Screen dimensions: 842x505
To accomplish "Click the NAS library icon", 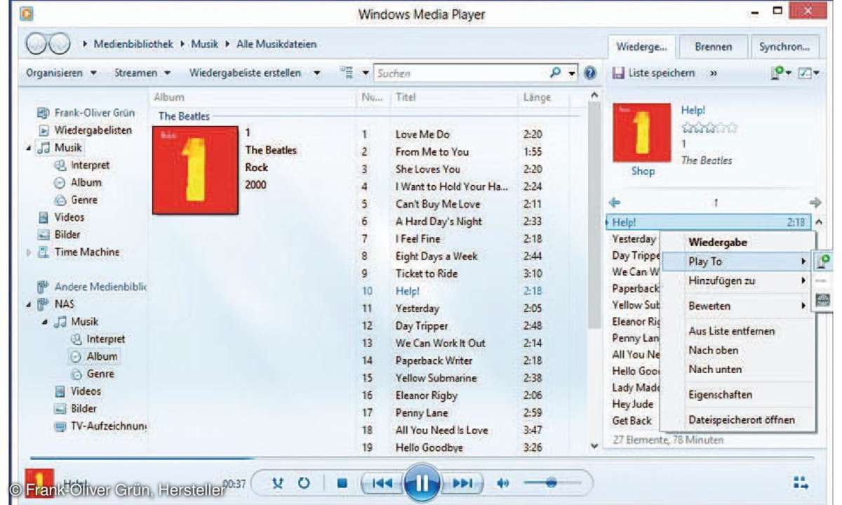I will [43, 304].
